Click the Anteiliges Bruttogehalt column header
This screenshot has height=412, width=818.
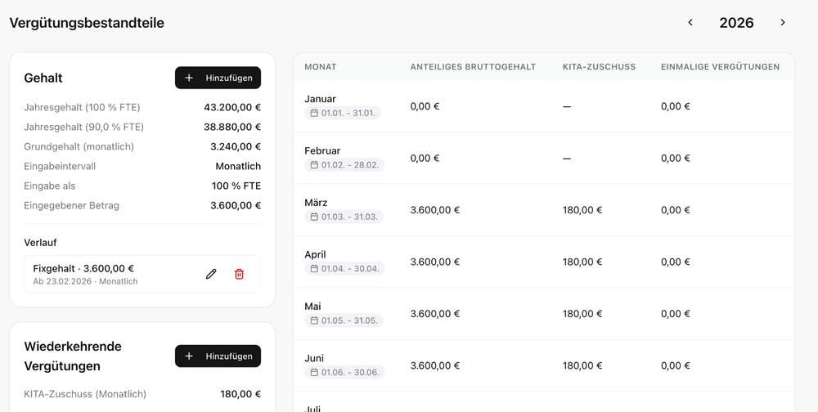[x=473, y=67]
